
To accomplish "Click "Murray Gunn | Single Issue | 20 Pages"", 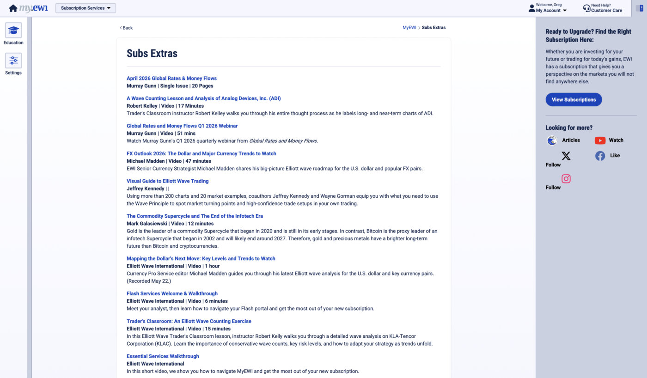I will 170,86.
